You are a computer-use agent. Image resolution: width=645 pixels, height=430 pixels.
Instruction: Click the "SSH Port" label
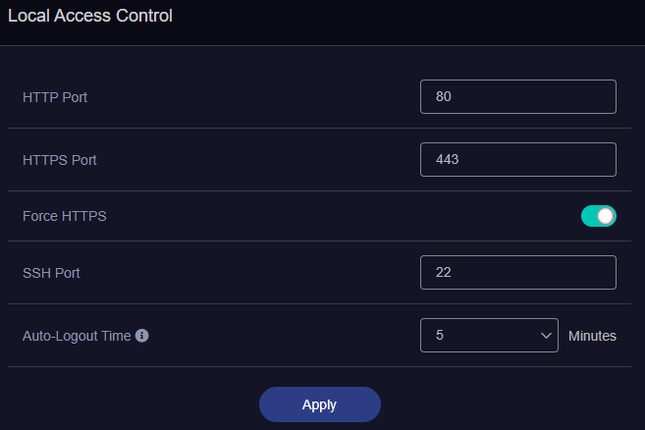[x=51, y=273]
